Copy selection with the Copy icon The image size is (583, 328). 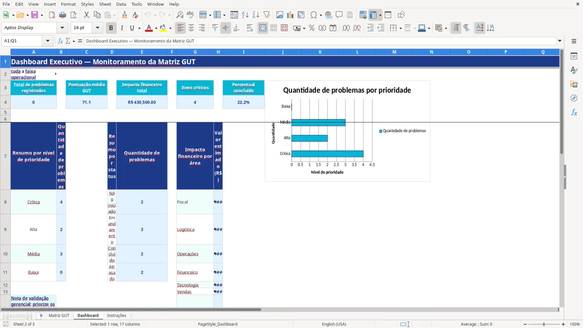point(97,15)
